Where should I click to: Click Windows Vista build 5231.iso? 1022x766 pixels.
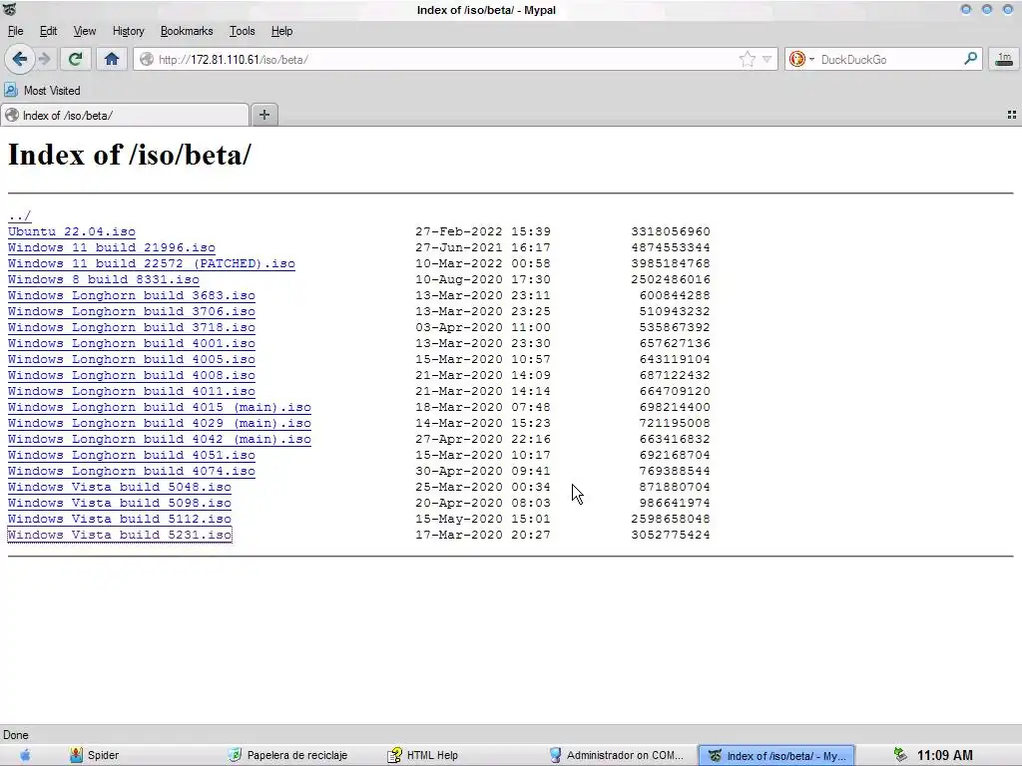pos(120,535)
